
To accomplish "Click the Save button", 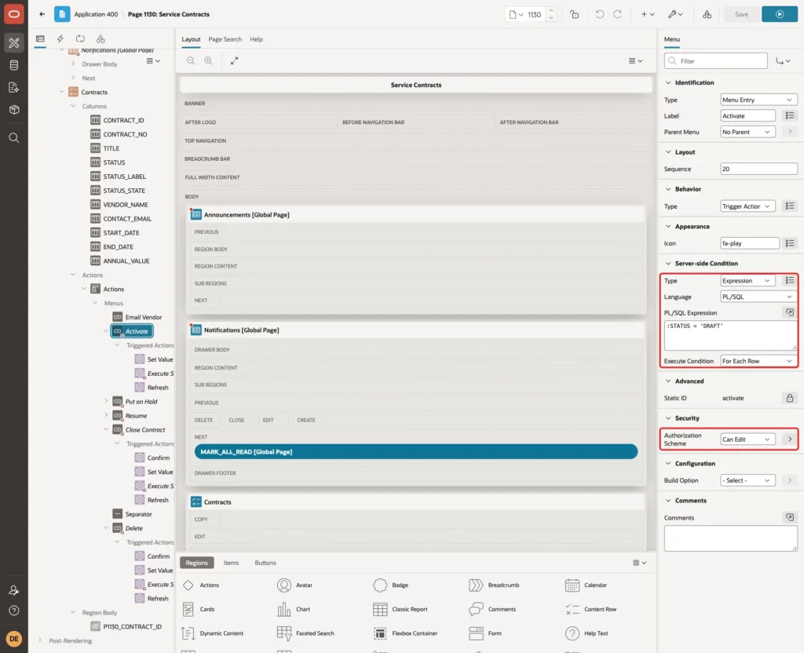I will pyautogui.click(x=741, y=14).
